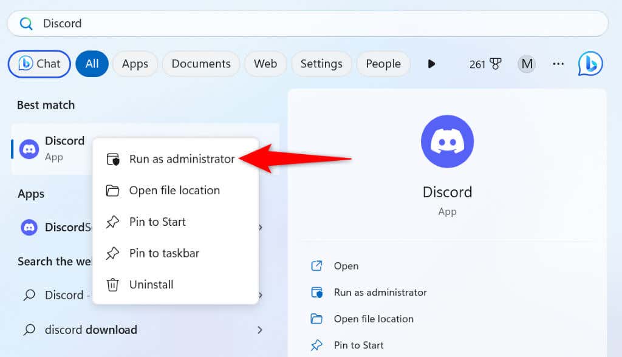This screenshot has height=357, width=622.
Task: Click the pin icon beside Pin to taskbar in menu
Action: point(112,253)
